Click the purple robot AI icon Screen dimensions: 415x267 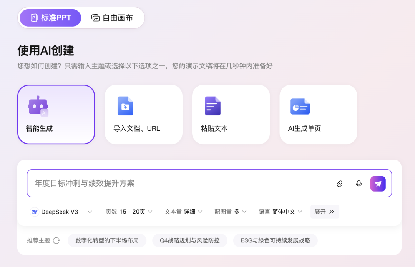pyautogui.click(x=38, y=106)
